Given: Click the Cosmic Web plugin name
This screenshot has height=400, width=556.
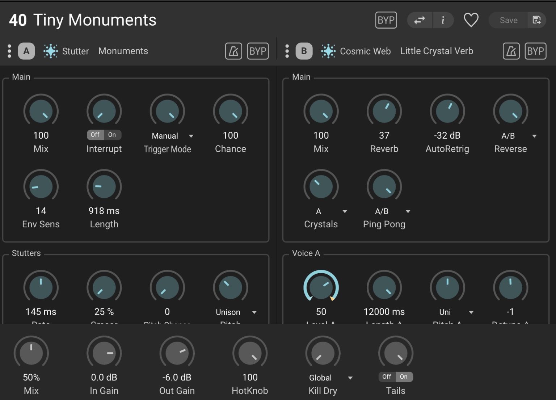Looking at the screenshot, I should [365, 51].
